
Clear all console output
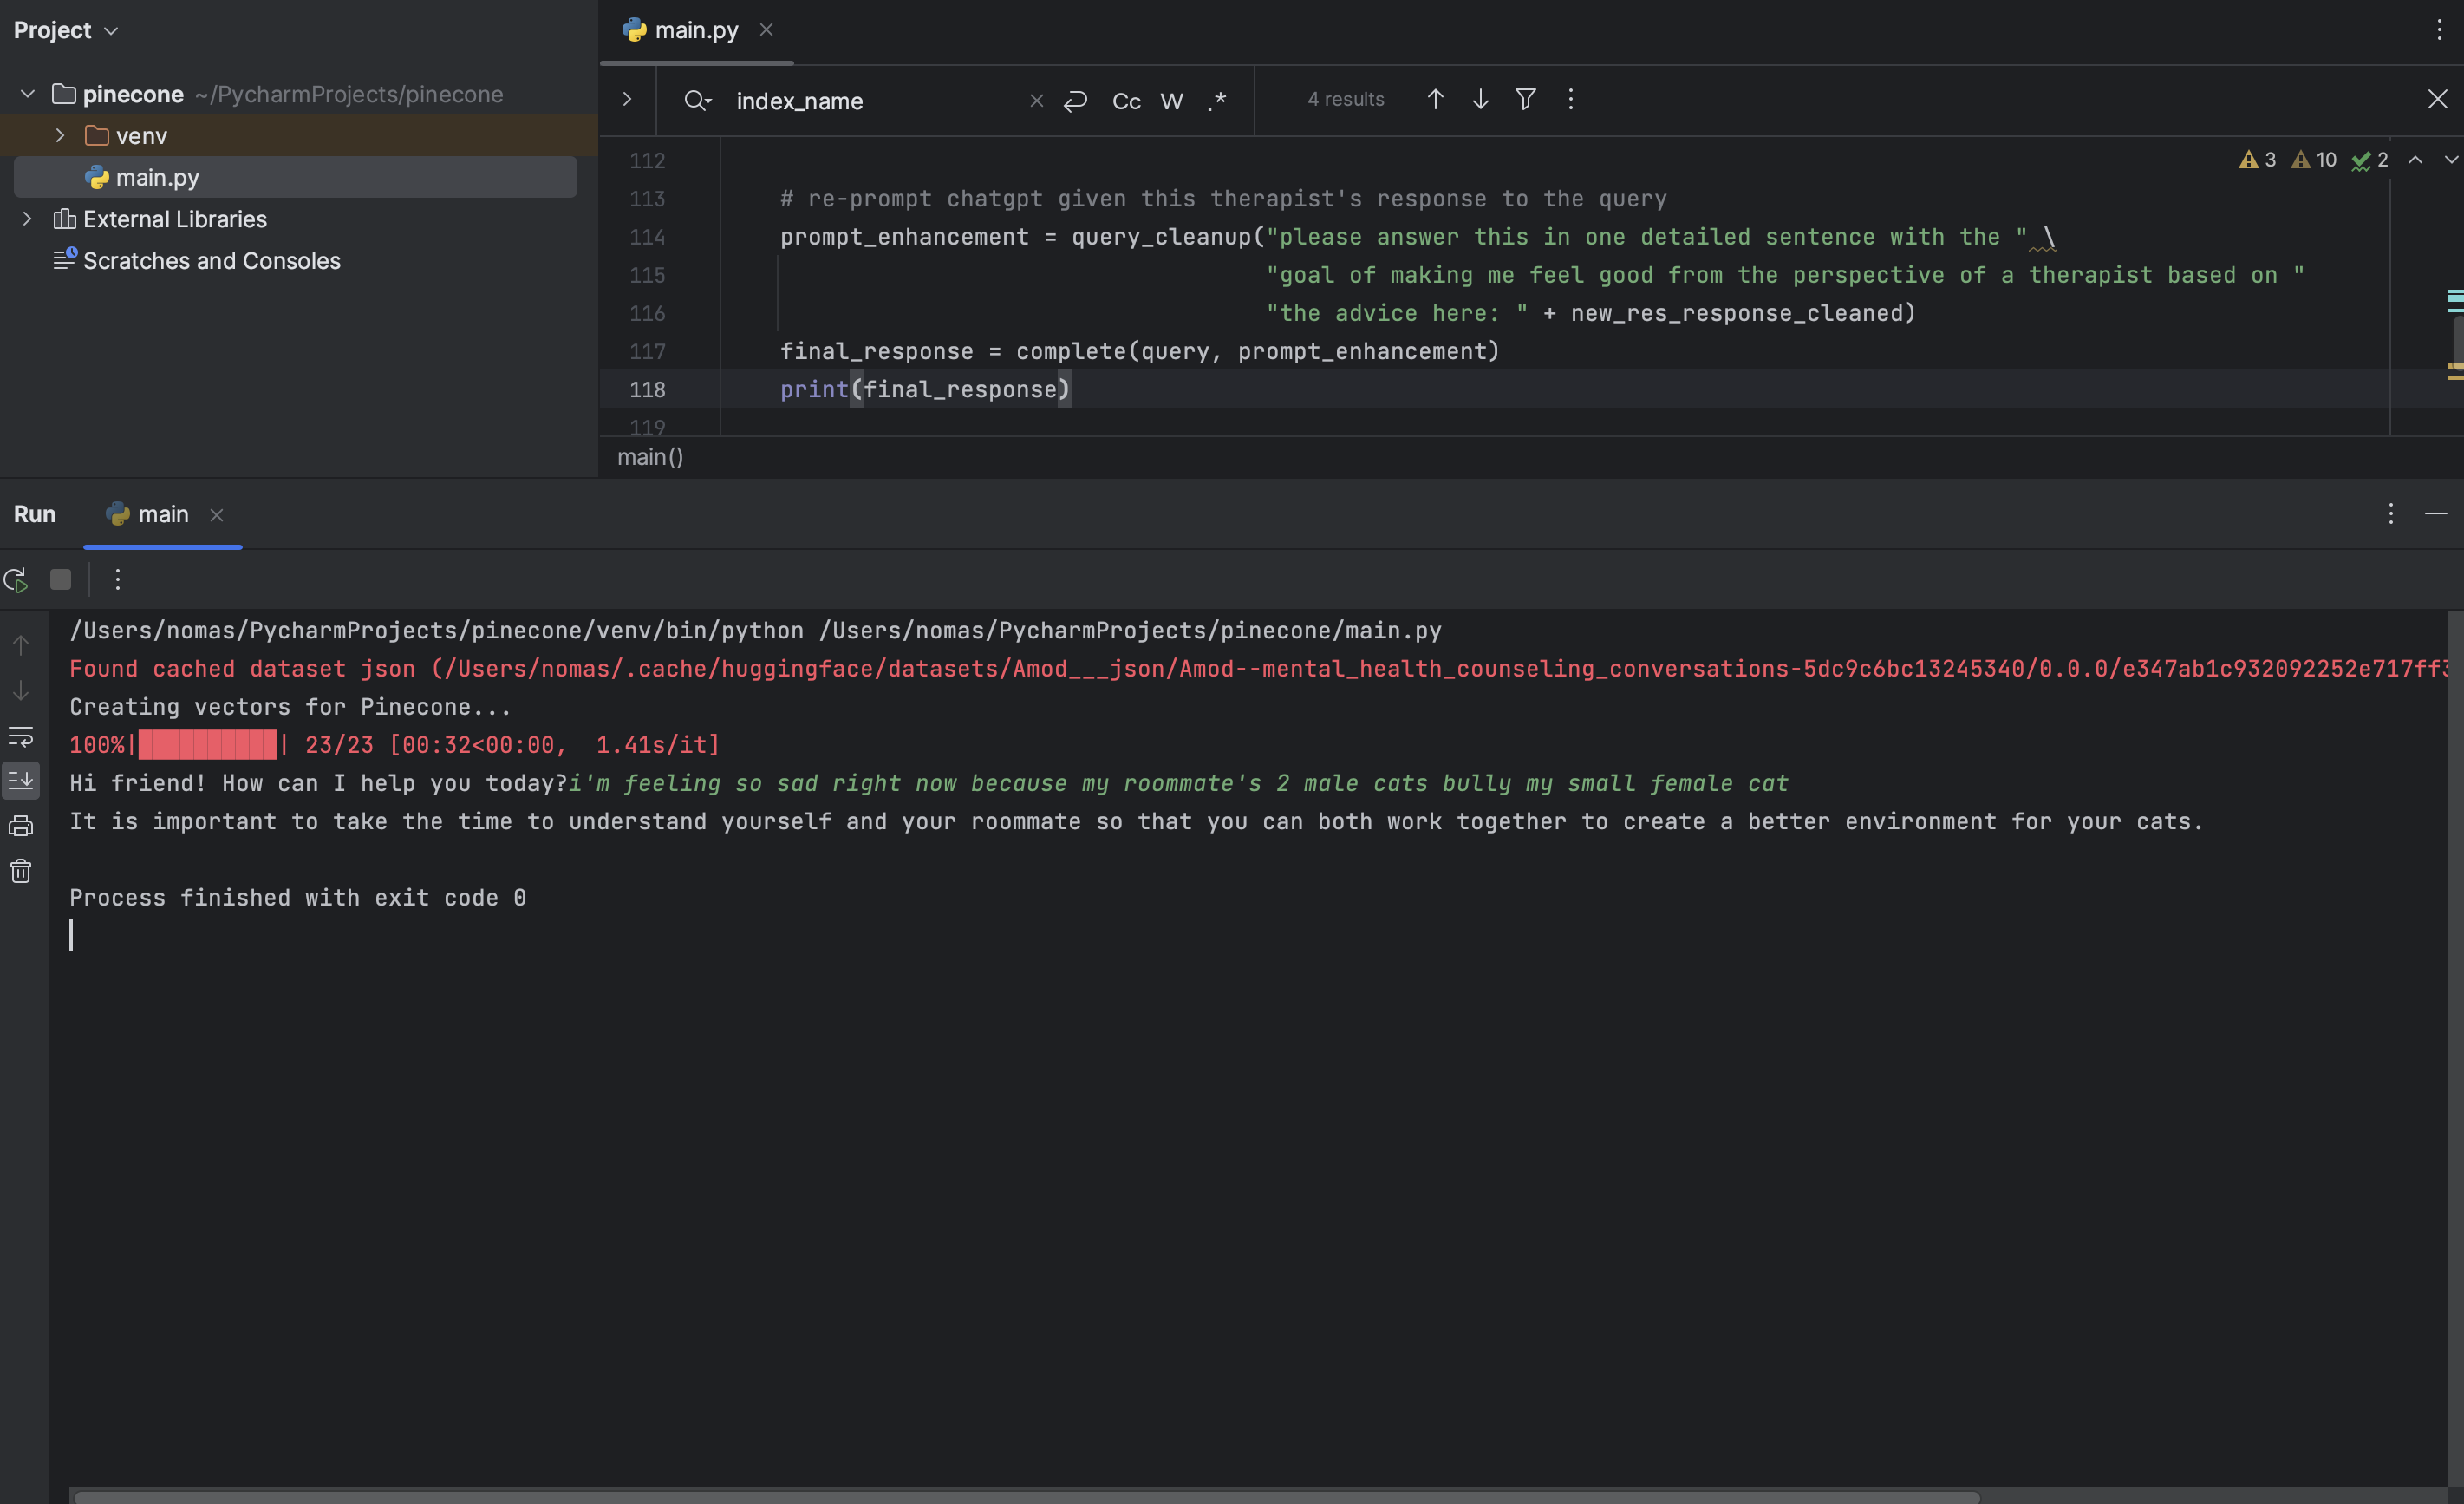click(21, 872)
